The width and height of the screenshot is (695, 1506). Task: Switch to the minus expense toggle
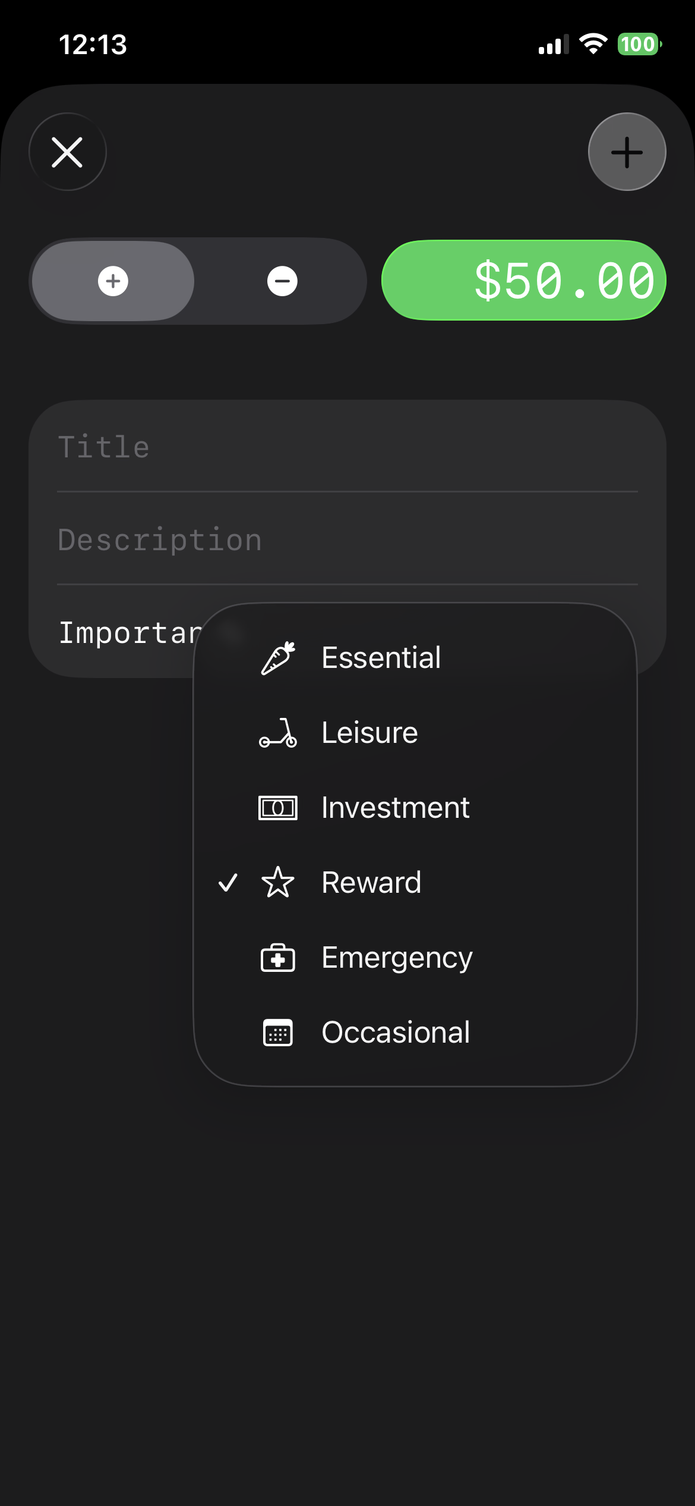[x=282, y=281]
